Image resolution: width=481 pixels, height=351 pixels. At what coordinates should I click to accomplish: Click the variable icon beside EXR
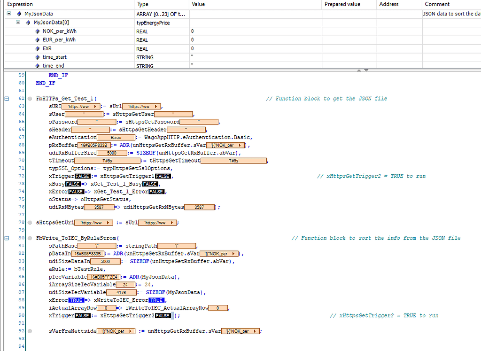[x=38, y=49]
